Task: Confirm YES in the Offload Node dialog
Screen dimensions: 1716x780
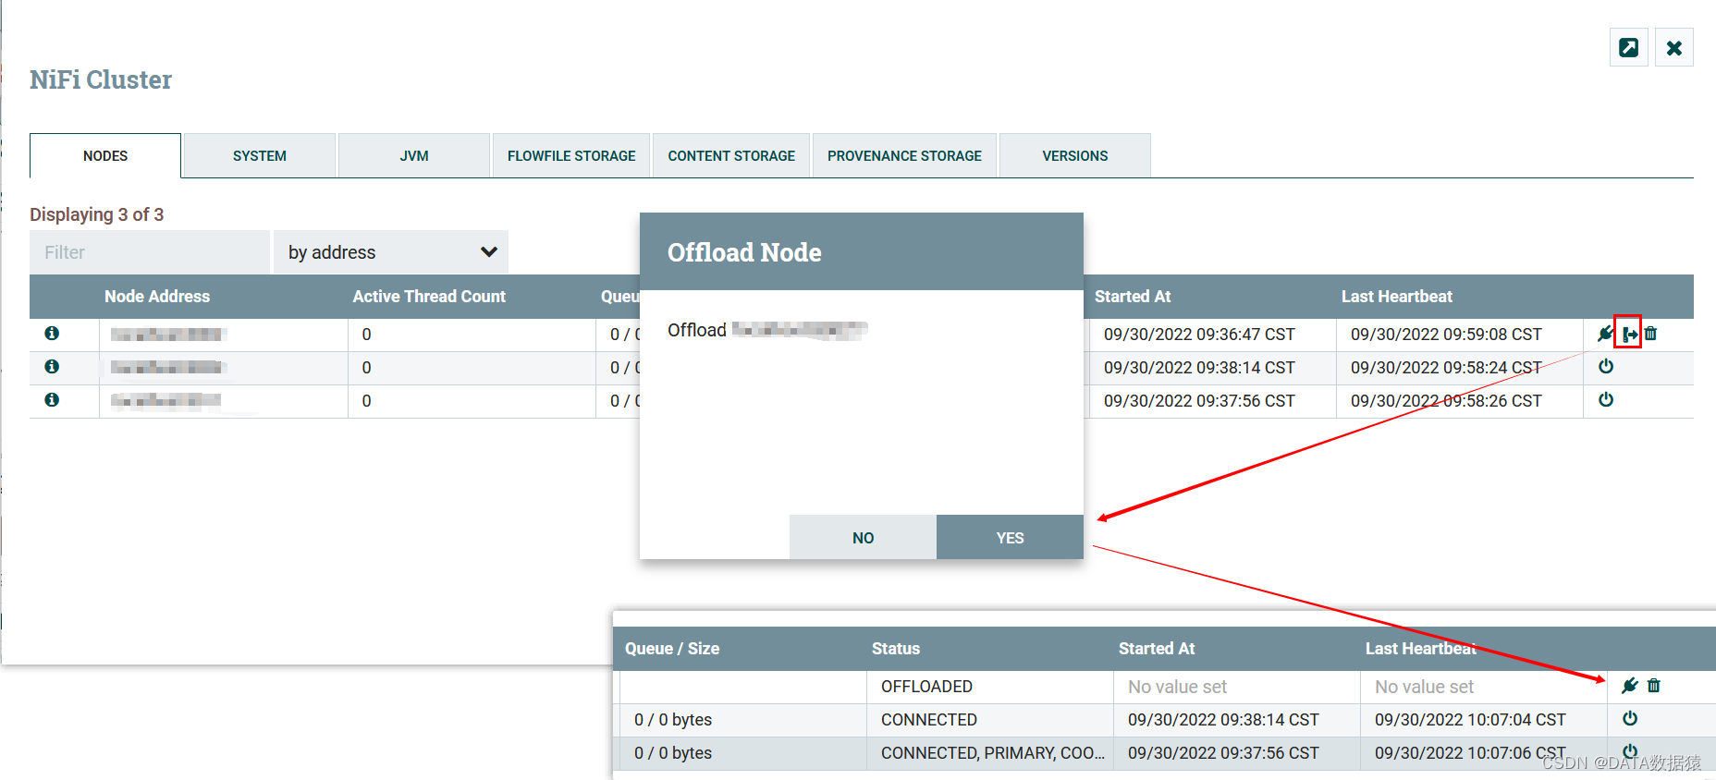Action: pos(1010,537)
